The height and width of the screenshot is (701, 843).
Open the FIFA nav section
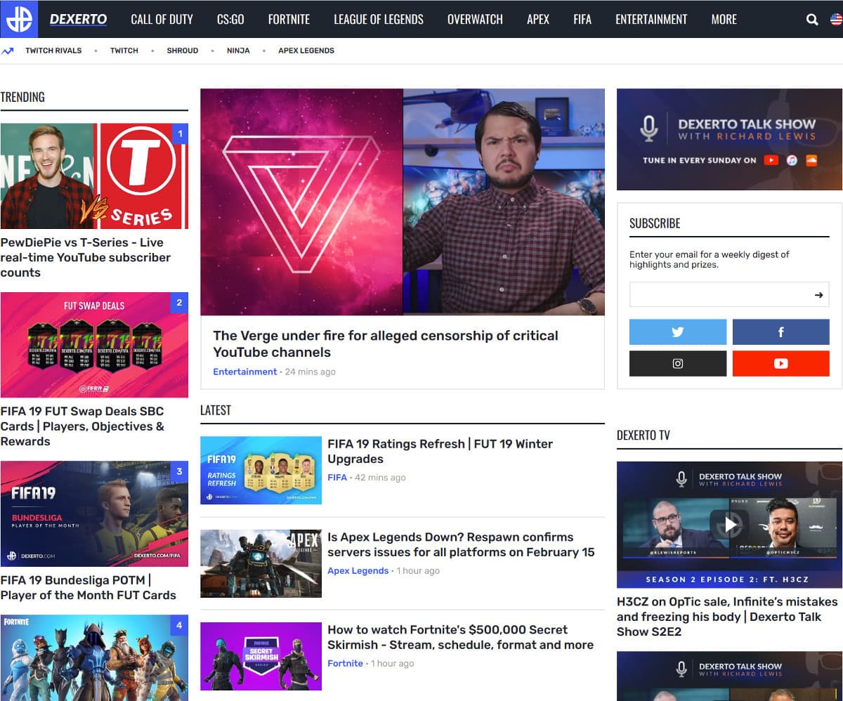[x=582, y=20]
